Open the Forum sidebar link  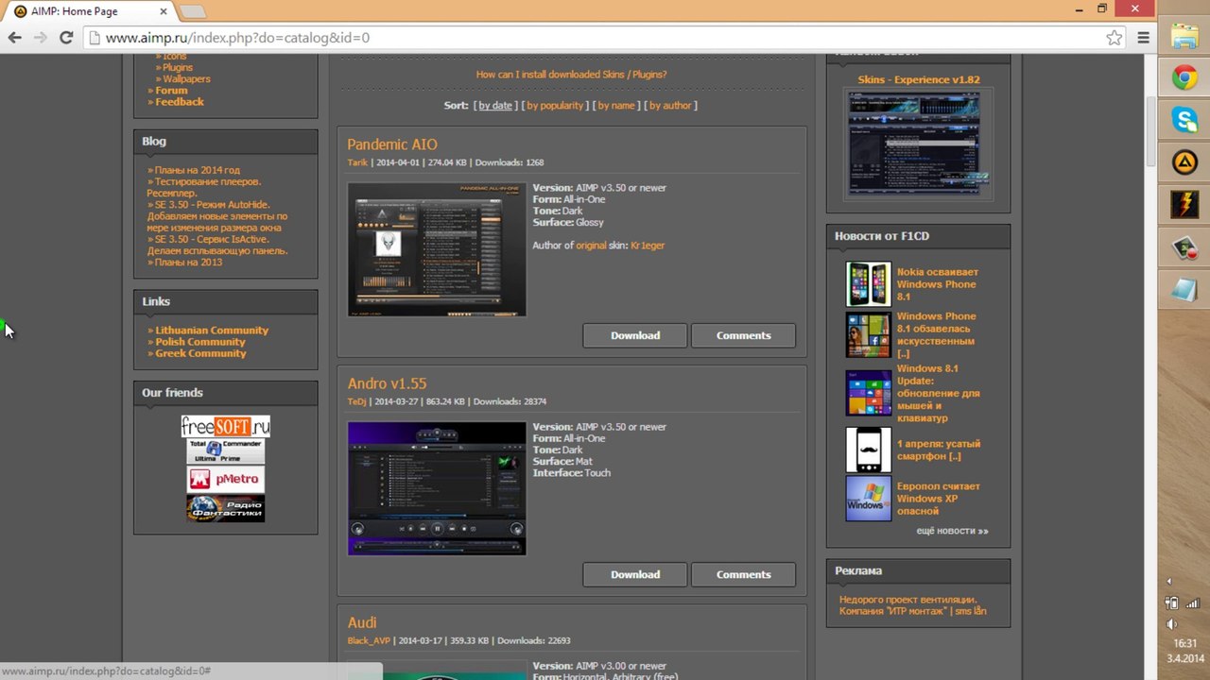click(171, 91)
